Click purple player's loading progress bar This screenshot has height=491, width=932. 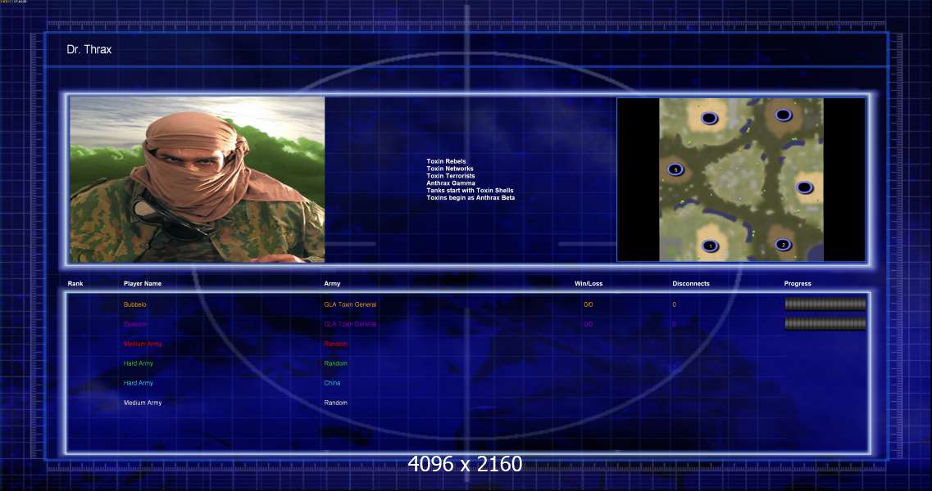pos(825,323)
